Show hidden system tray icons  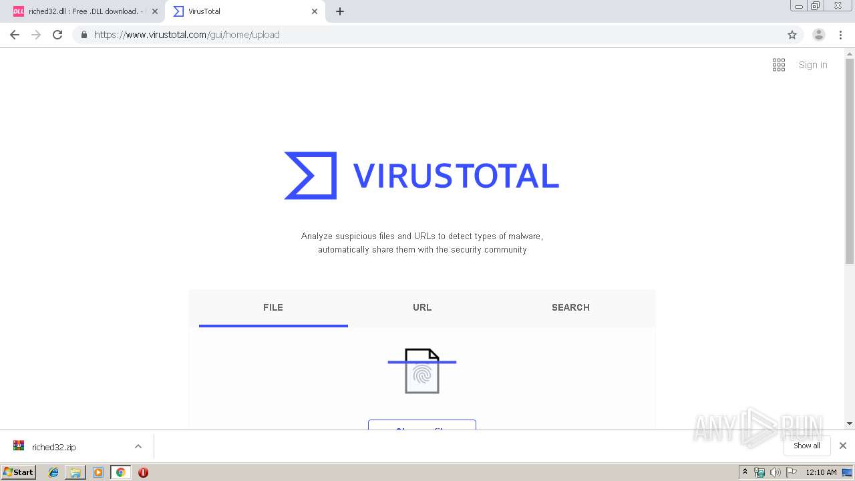[x=745, y=472]
